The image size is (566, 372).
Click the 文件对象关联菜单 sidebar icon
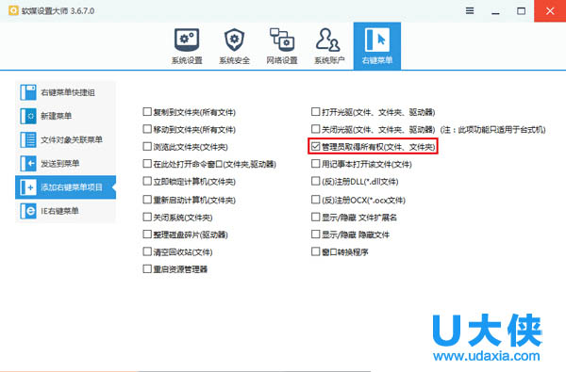pos(28,140)
